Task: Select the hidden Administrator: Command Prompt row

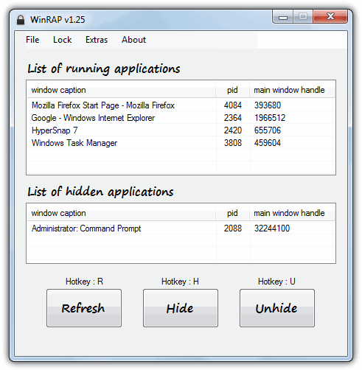Action: tap(181, 228)
